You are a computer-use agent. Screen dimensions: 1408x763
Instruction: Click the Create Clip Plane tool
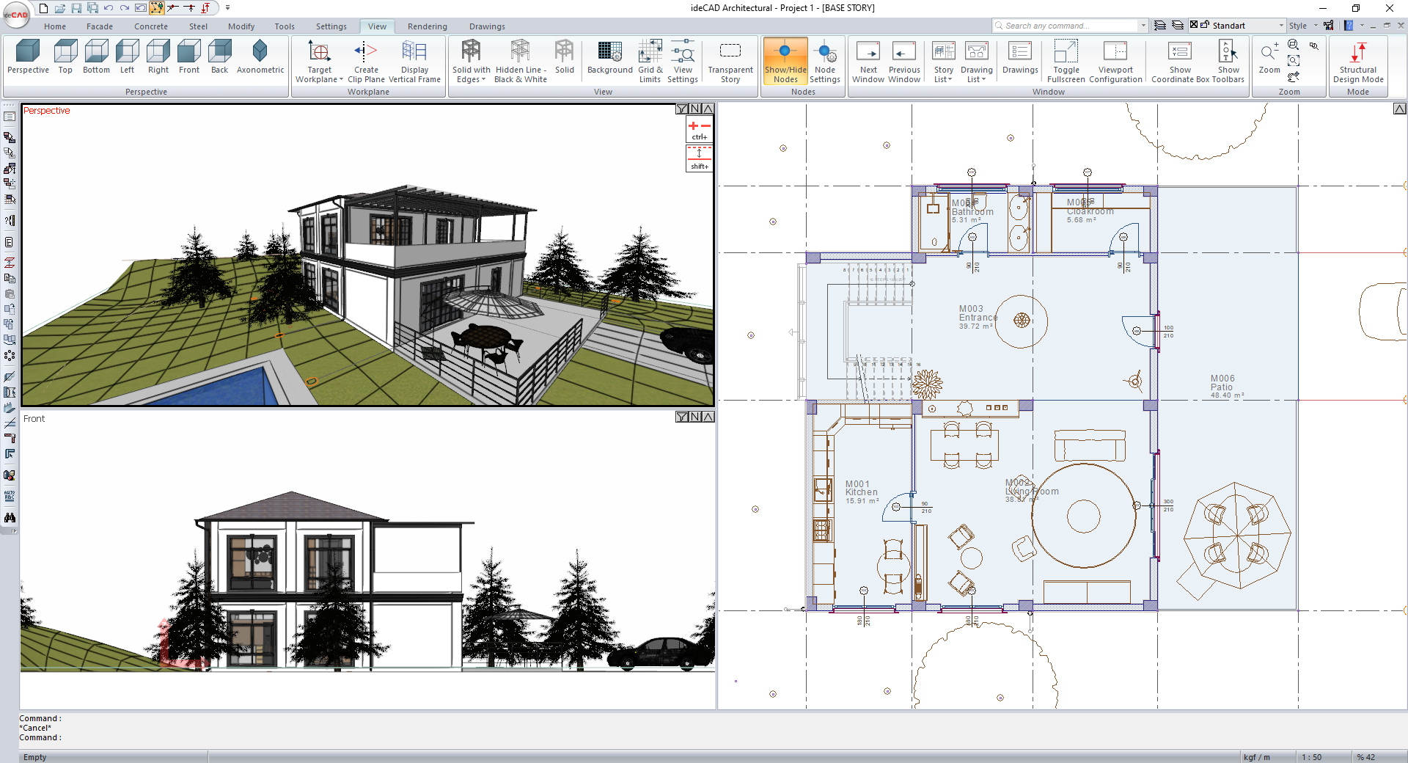pos(366,60)
